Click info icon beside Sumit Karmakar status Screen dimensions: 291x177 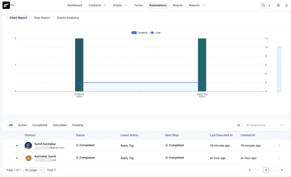click(77, 145)
